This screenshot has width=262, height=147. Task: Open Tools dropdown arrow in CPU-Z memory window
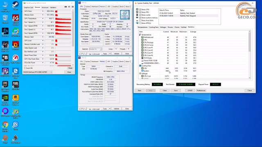(110, 109)
